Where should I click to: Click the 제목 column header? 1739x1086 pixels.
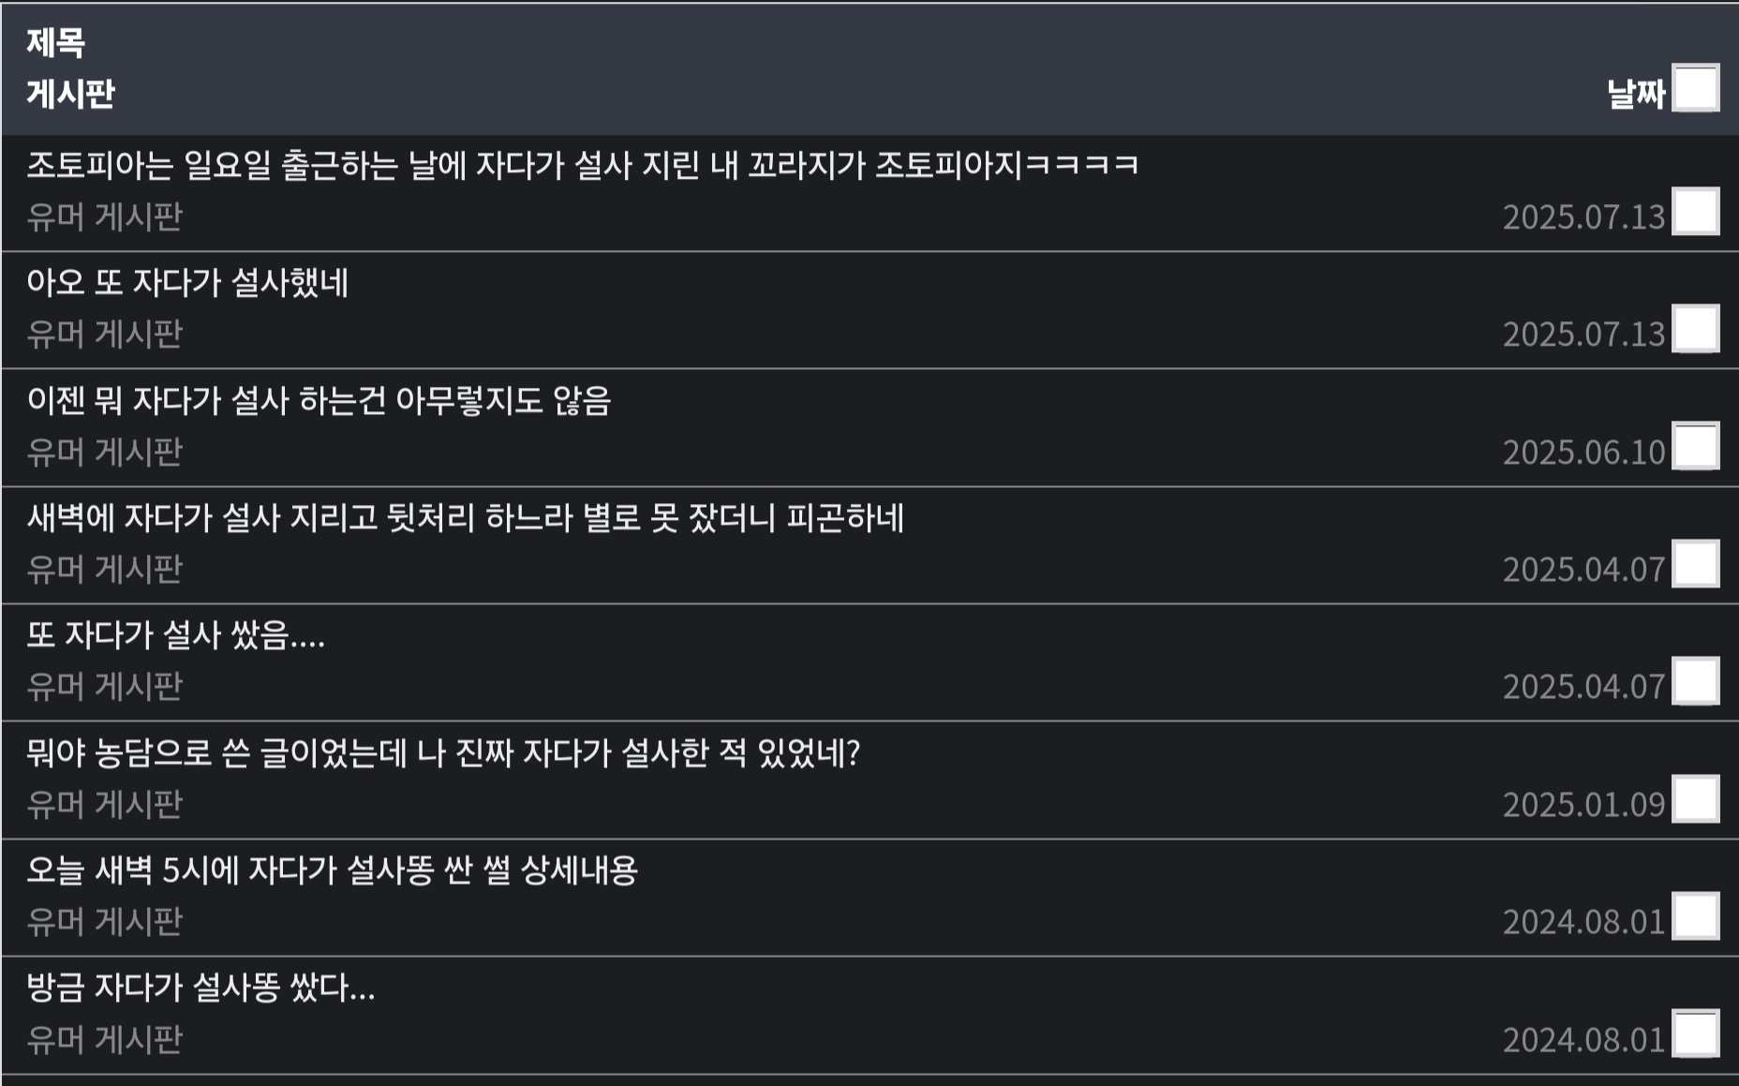tap(55, 42)
